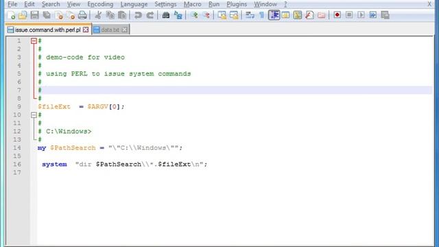Click the Save All toolbar icon
The width and height of the screenshot is (439, 247).
[x=47, y=15]
